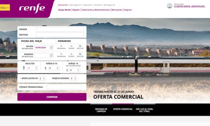Open the Regreso date calendar icon
Screen dimensions: 210x126
pos(51,56)
